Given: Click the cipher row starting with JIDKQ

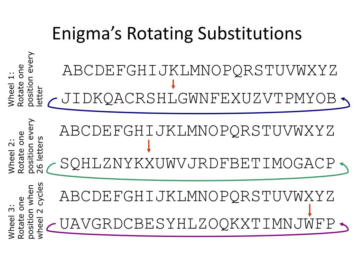Looking at the screenshot, I should tap(199, 99).
